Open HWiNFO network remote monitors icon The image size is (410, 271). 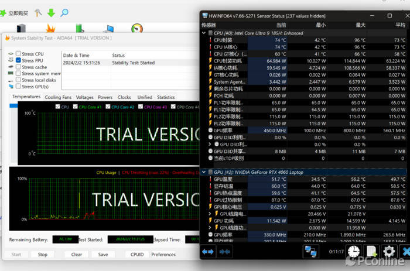point(311,252)
